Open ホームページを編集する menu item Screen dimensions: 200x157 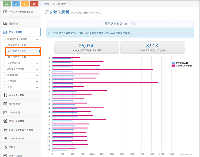(x=21, y=12)
